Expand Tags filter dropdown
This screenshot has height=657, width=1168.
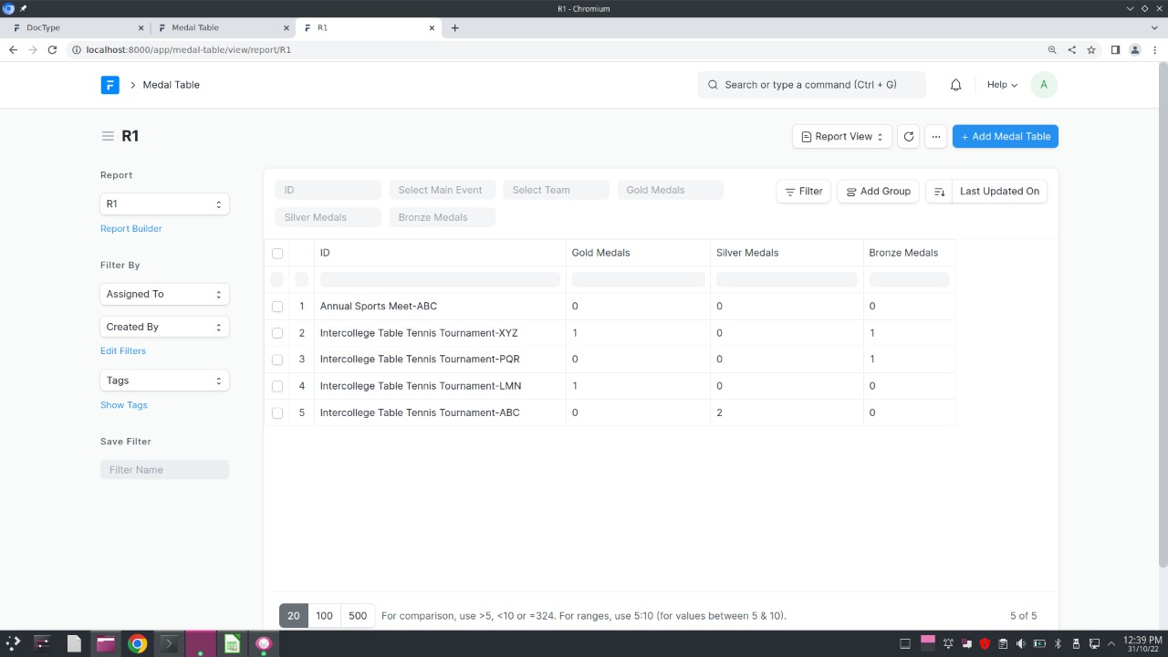(164, 381)
